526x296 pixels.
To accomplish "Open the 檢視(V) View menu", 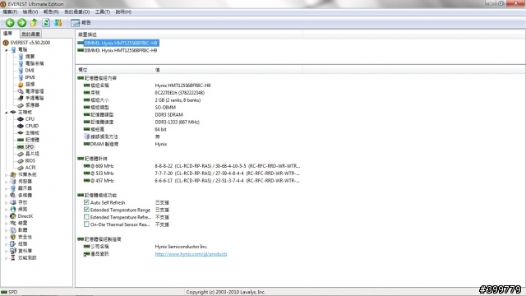I will [x=30, y=12].
